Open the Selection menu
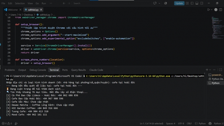This screenshot has height=126, width=224. click(x=20, y=3)
